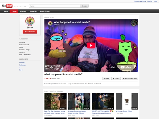159x119 pixels.
Task: Select the Videos tab
Action: 14,11
